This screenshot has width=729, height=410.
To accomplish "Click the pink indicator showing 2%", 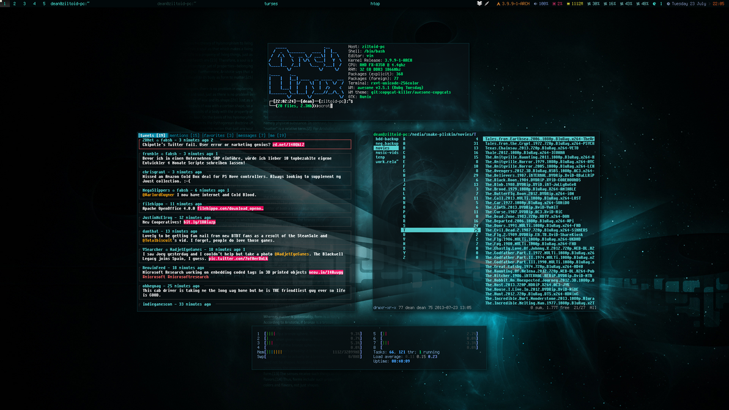I will click(x=561, y=4).
